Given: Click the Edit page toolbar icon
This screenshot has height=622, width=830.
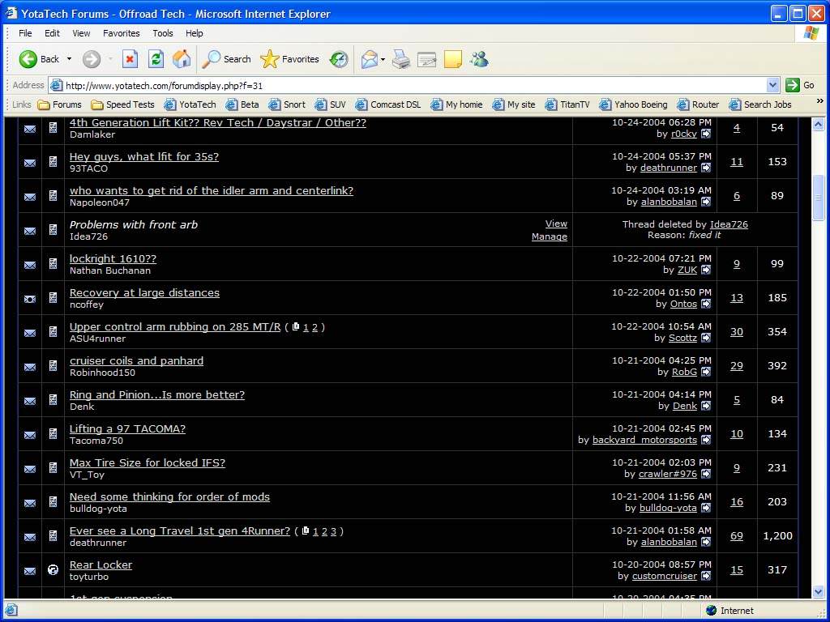Looking at the screenshot, I should point(426,59).
